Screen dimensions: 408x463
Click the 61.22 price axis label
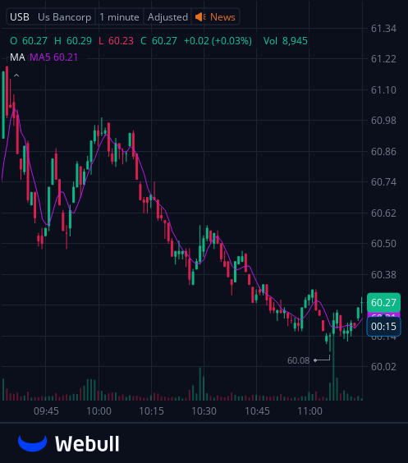point(383,59)
